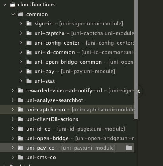Collapse the cloudfunctions folder chevron

point(5,5)
